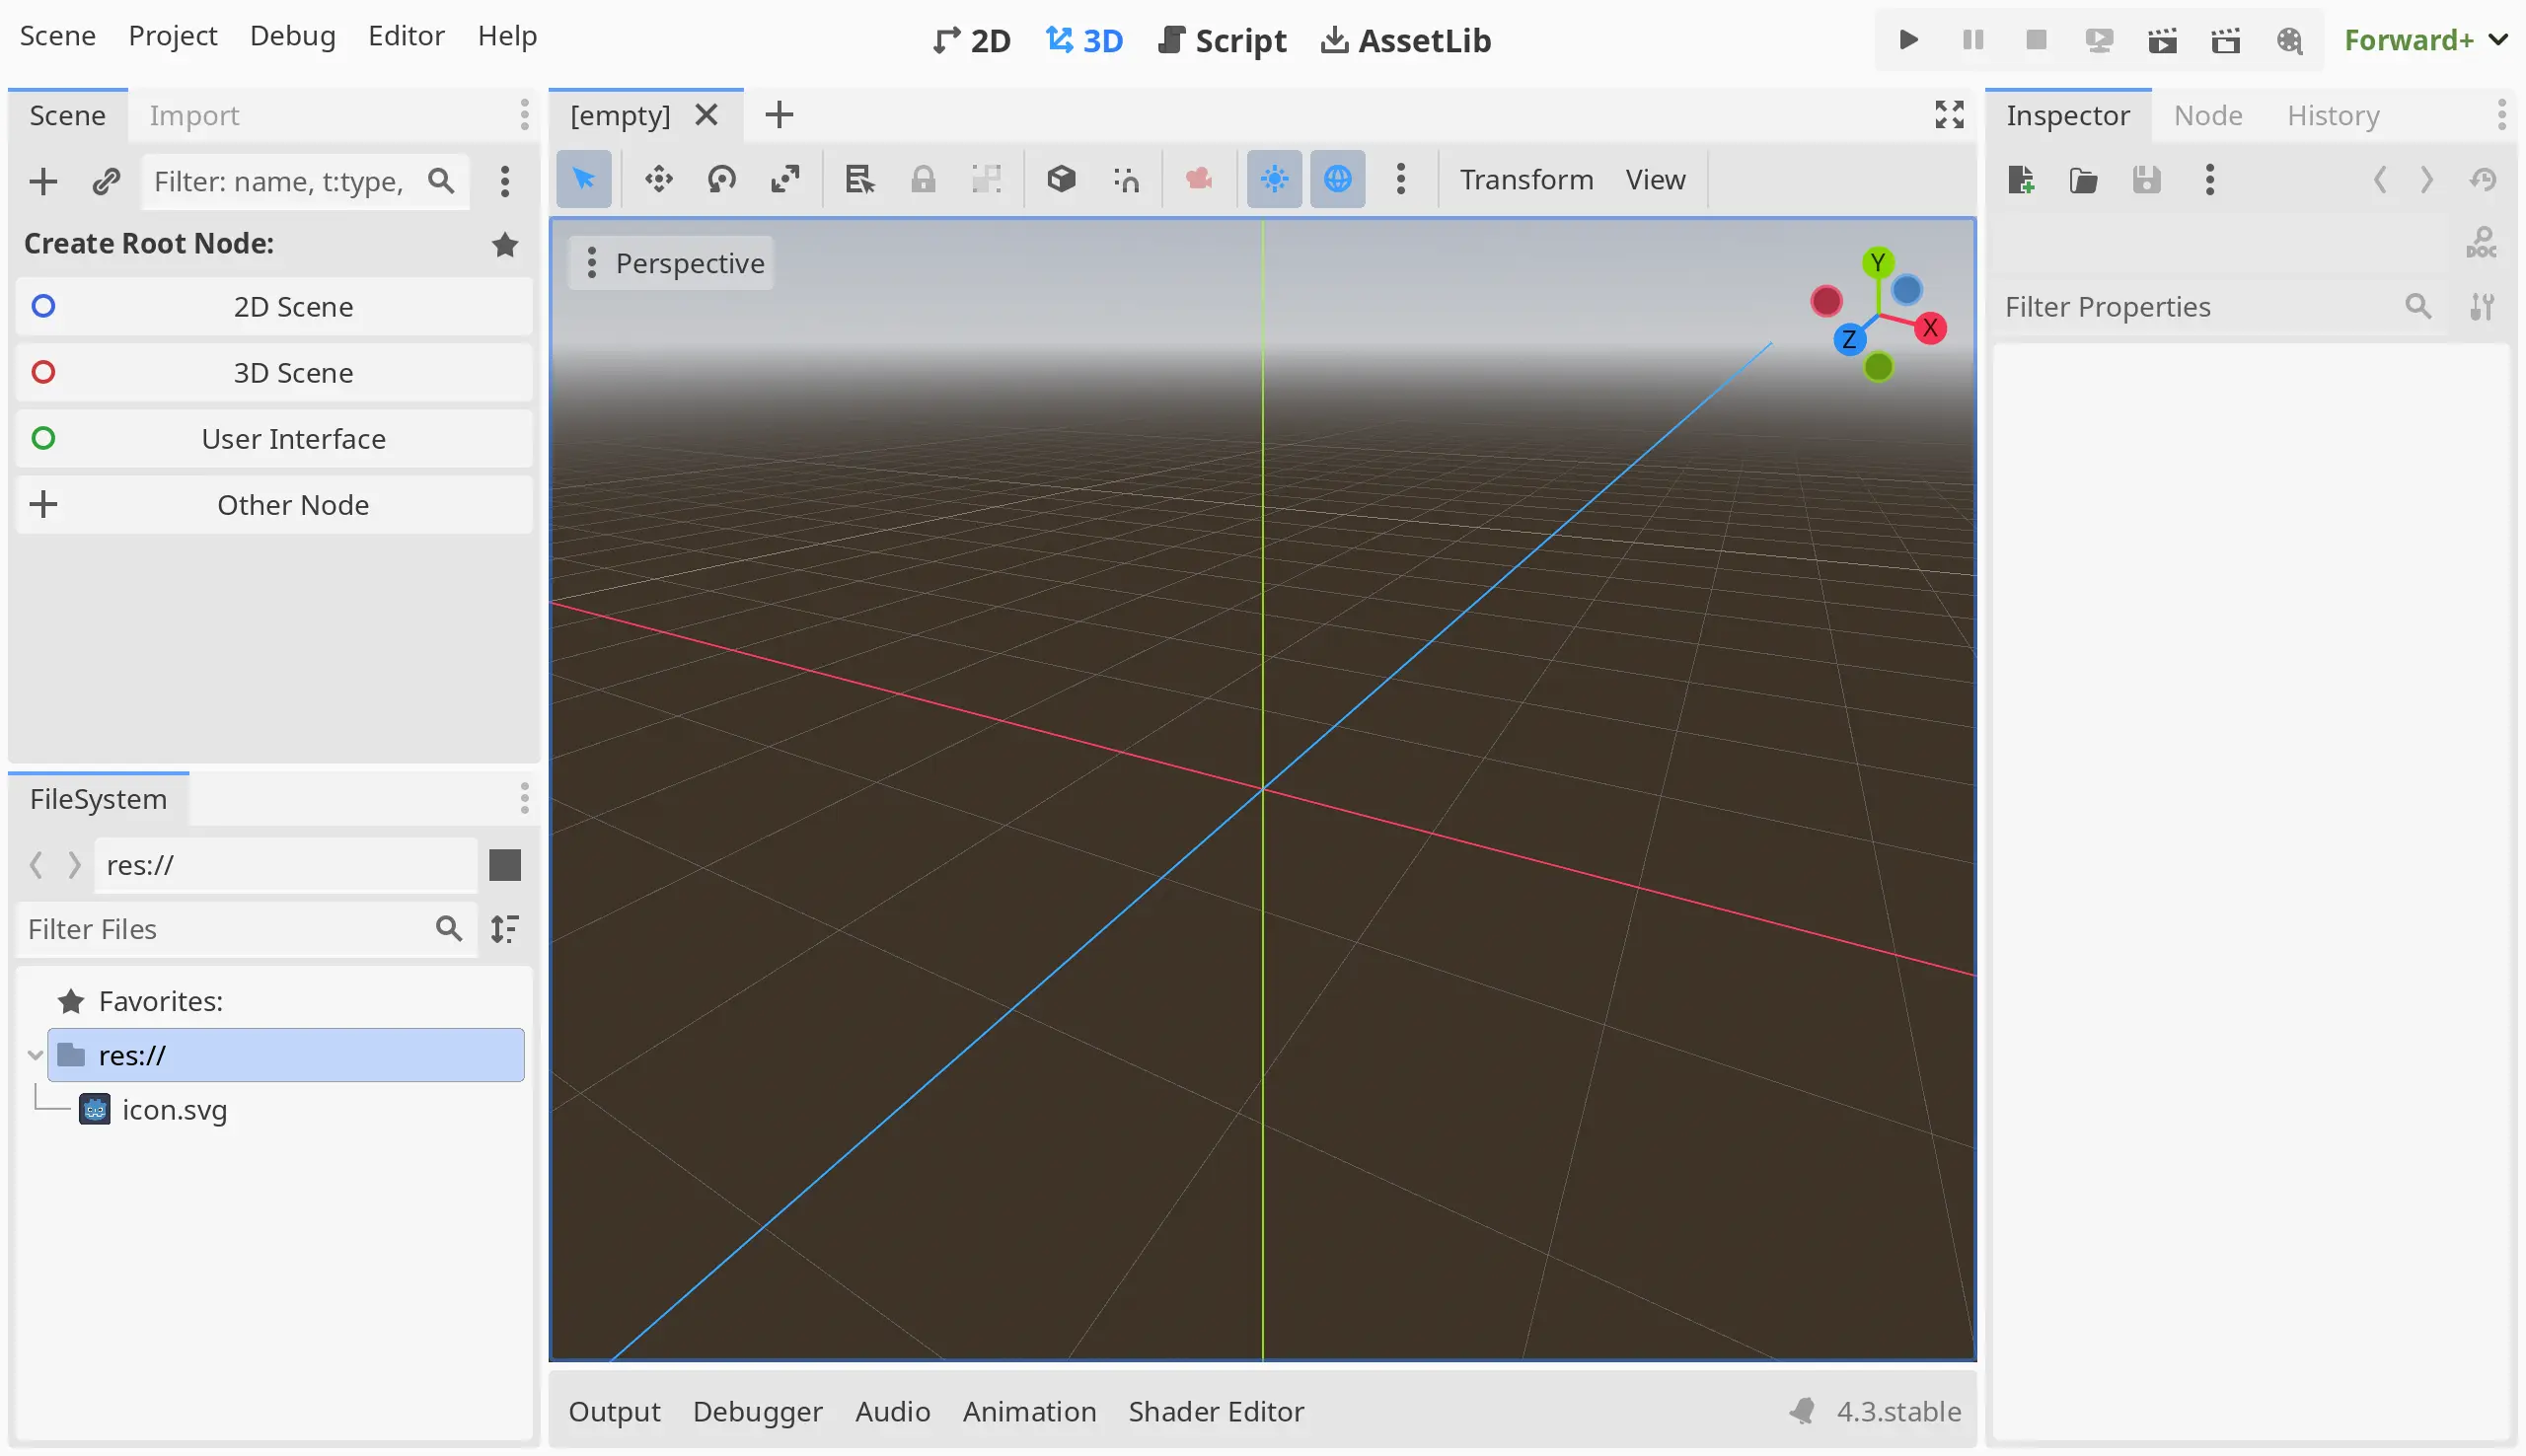Go to previous folder in FileSystem
The width and height of the screenshot is (2526, 1456).
[x=37, y=865]
